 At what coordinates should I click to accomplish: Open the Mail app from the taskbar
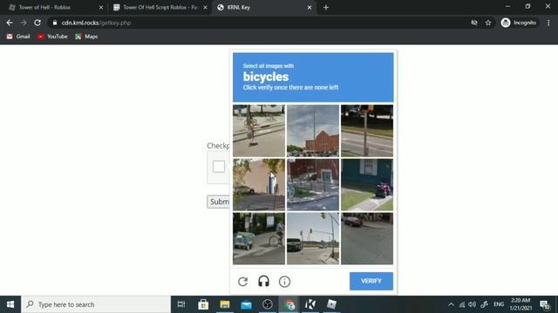tap(246, 304)
